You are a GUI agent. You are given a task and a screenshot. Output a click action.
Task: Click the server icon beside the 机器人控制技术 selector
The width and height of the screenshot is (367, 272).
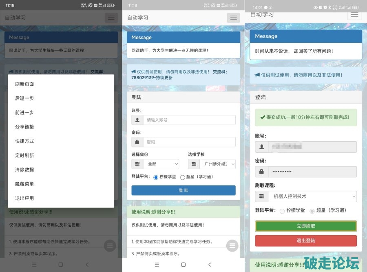pos(261,196)
